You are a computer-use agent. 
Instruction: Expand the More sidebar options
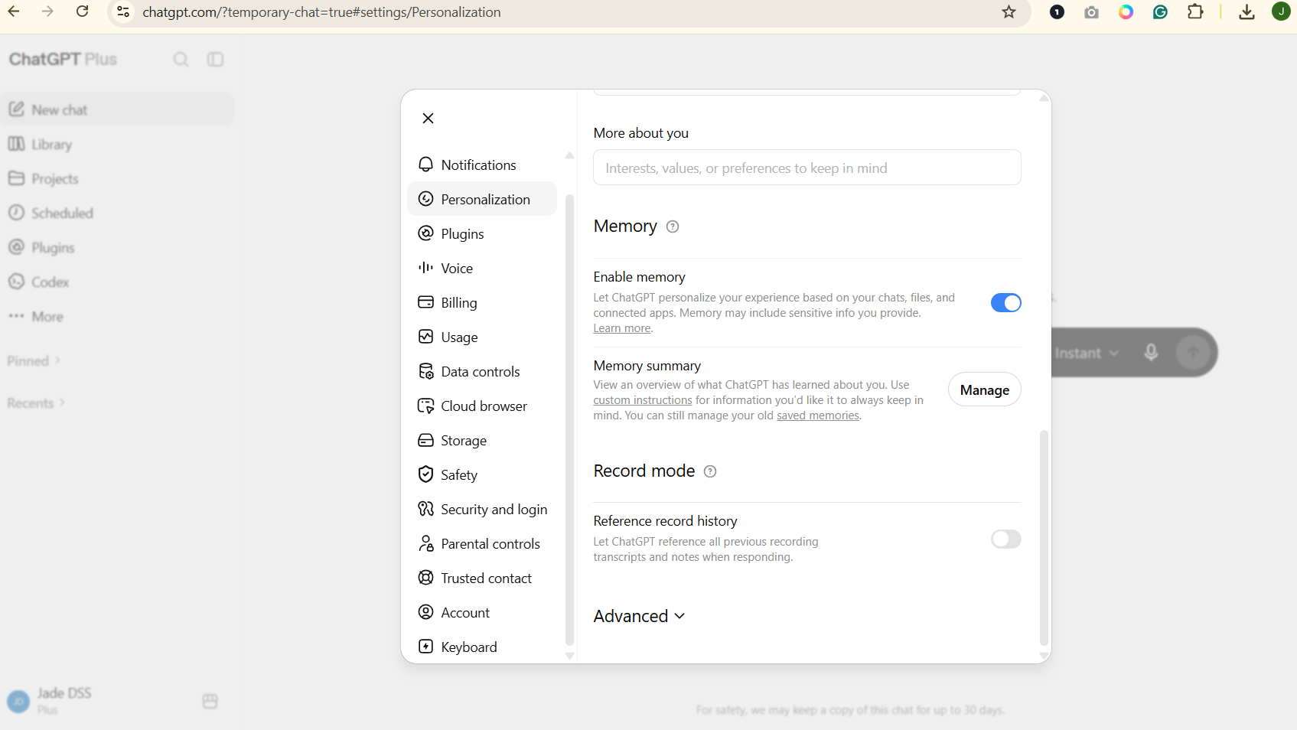[x=118, y=316]
